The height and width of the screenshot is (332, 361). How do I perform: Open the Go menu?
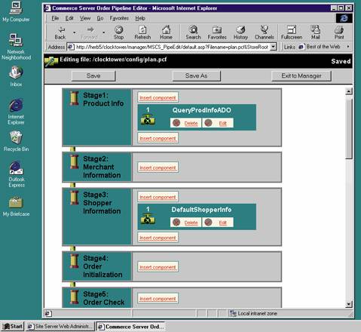click(x=100, y=18)
